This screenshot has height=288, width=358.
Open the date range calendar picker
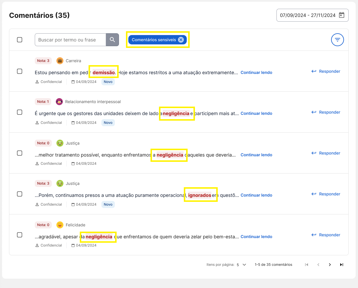point(342,15)
